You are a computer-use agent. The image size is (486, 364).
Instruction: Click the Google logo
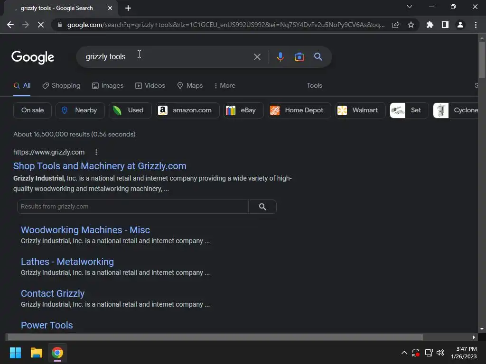pyautogui.click(x=33, y=57)
